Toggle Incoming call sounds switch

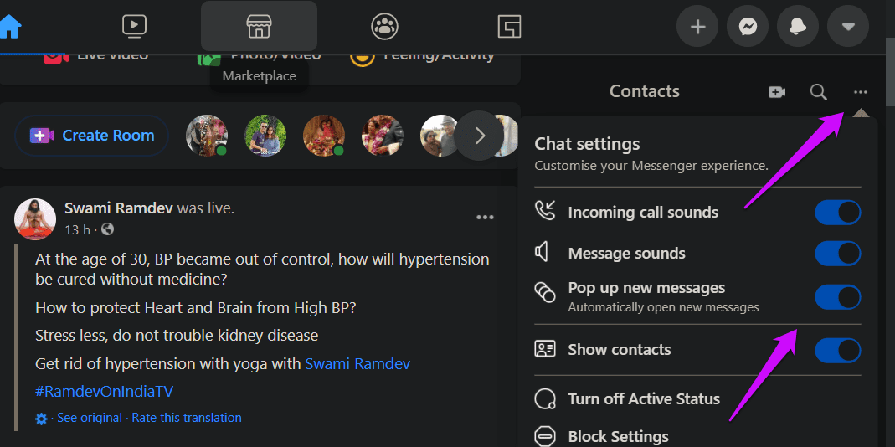click(837, 213)
